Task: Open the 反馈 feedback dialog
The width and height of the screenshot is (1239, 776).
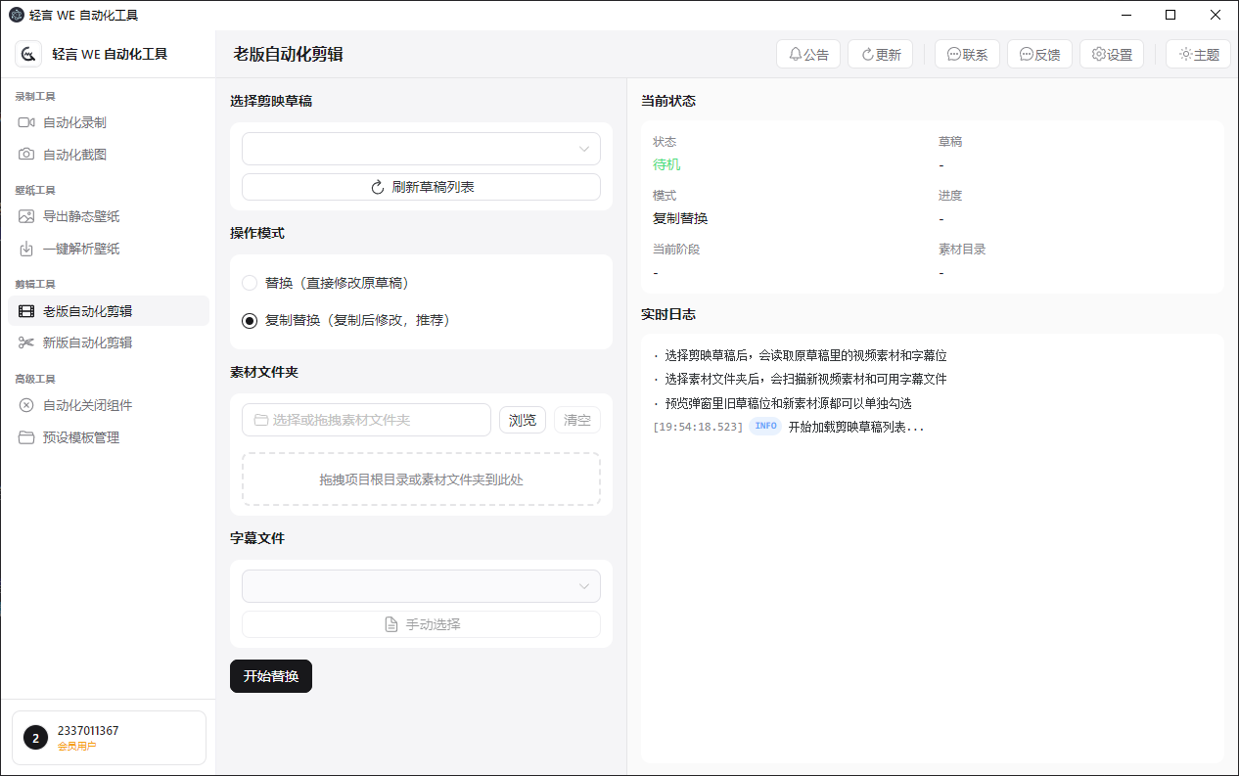Action: click(1039, 54)
